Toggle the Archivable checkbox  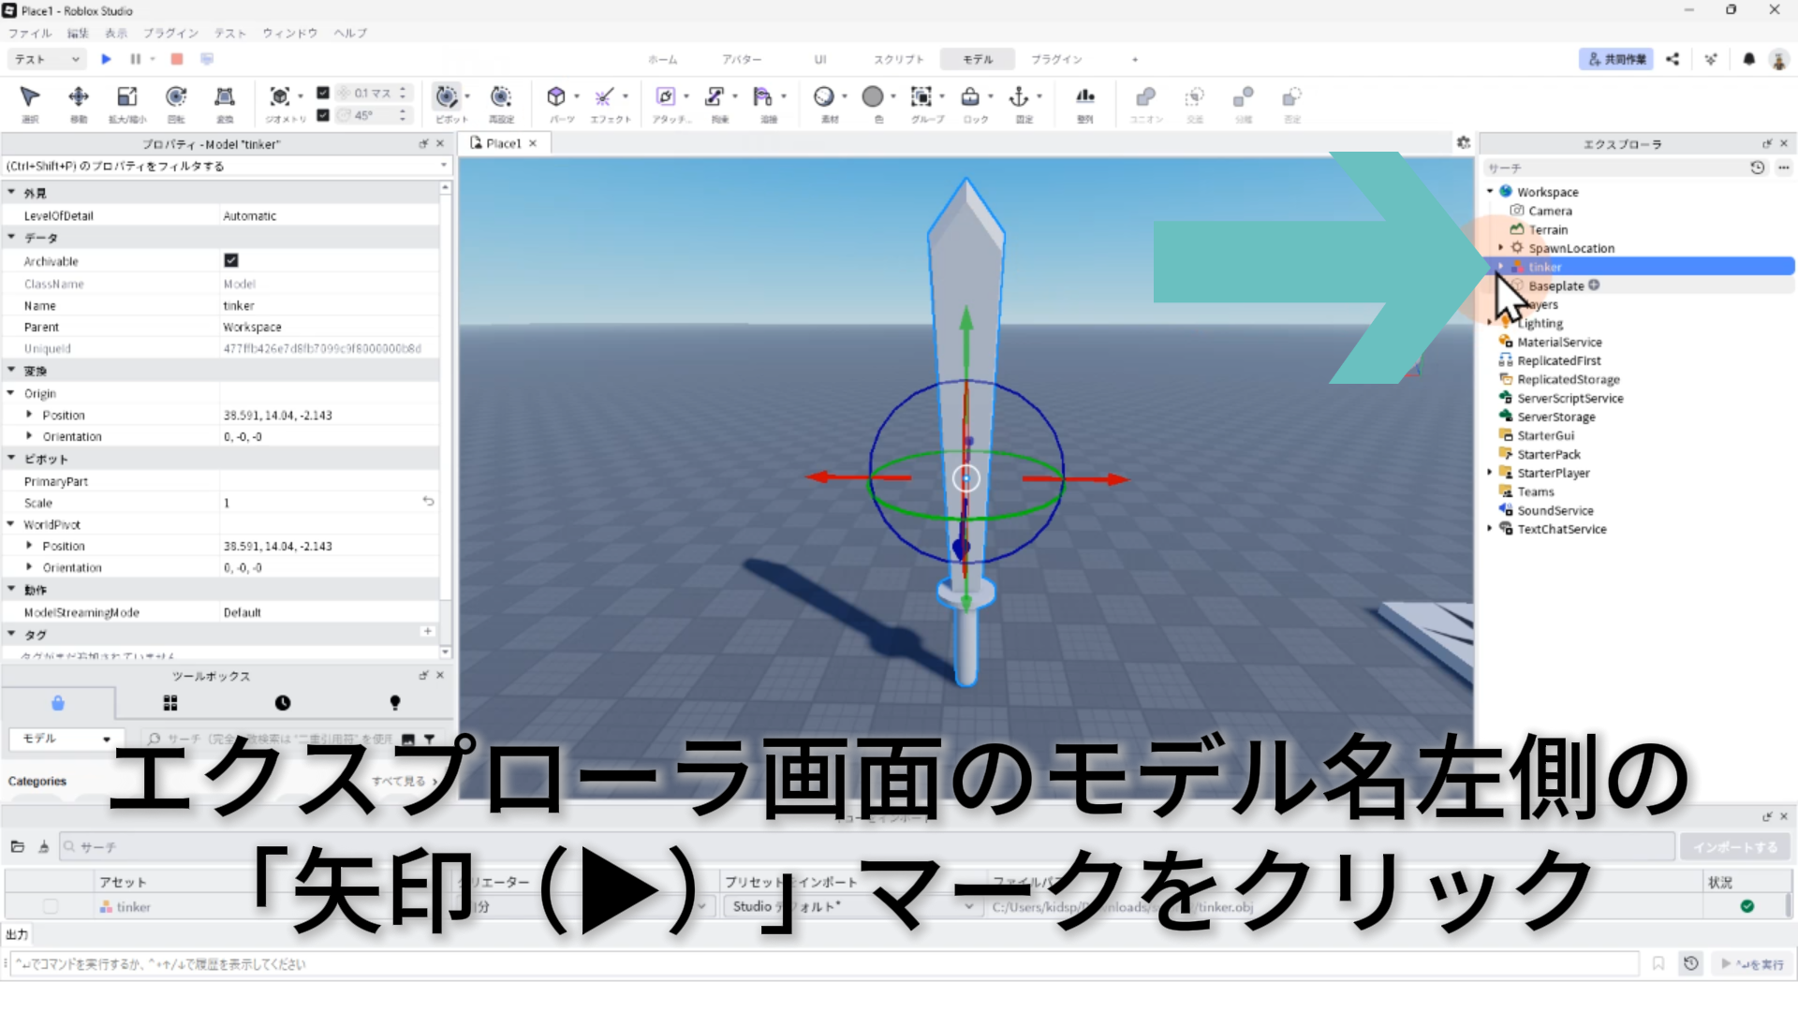point(231,260)
